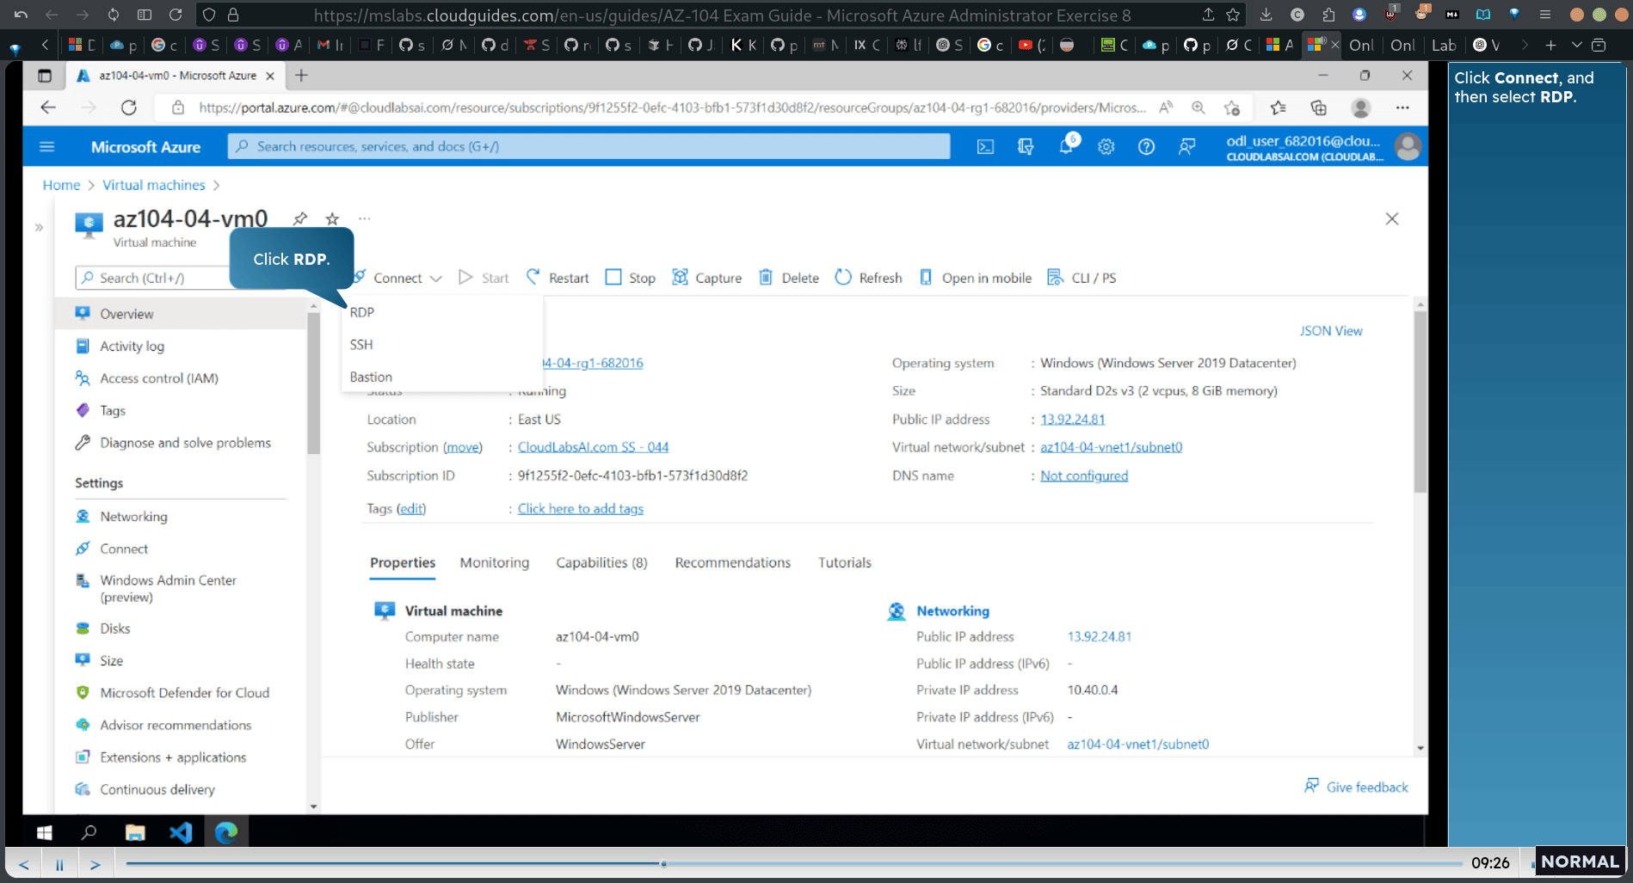Open Directories and subscriptions filter icon
1633x883 pixels.
point(1026,147)
